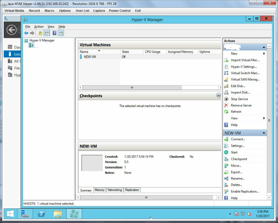Collapse the NEW-VM actions section

pyautogui.click(x=264, y=133)
